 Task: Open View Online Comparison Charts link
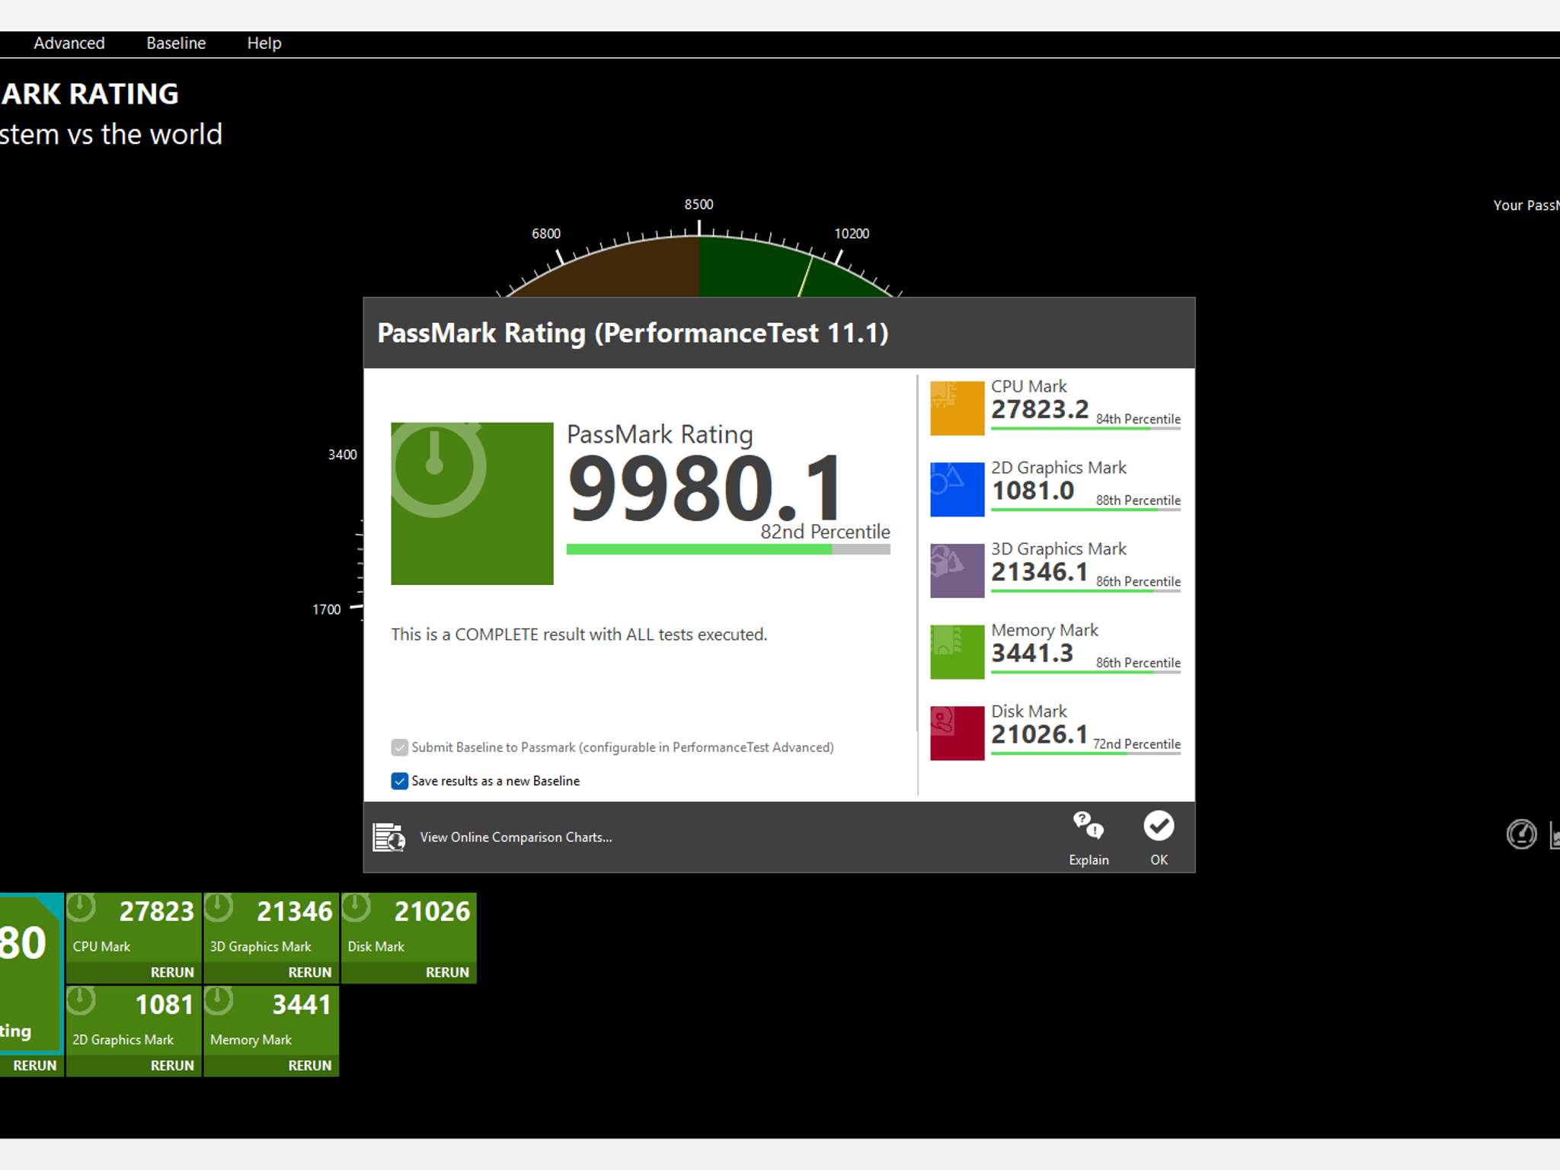click(x=516, y=837)
